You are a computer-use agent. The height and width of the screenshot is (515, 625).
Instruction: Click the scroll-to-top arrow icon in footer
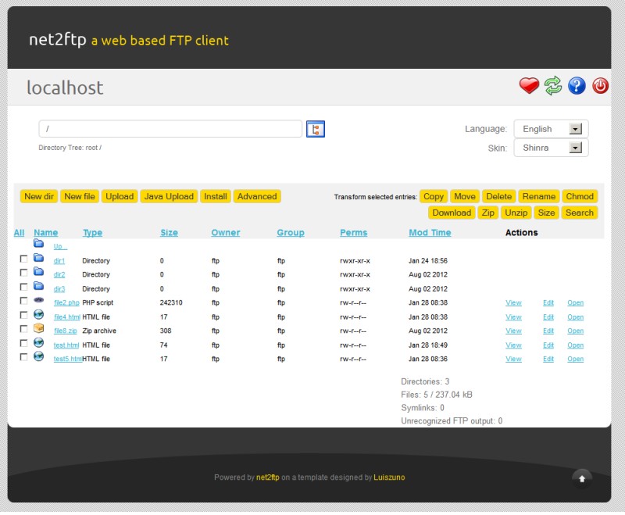point(581,477)
